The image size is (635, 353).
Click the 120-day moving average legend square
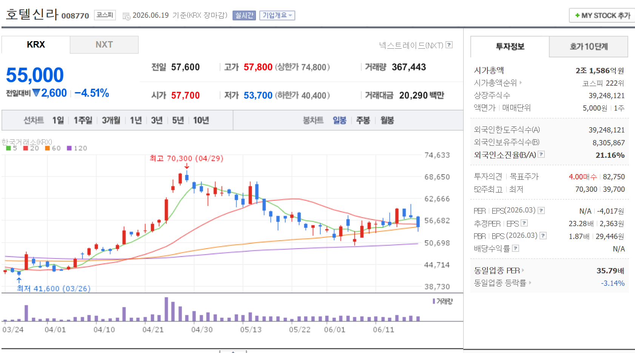(69, 148)
